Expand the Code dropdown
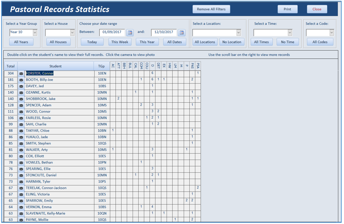This screenshot has height=224, width=344. tap(331, 32)
